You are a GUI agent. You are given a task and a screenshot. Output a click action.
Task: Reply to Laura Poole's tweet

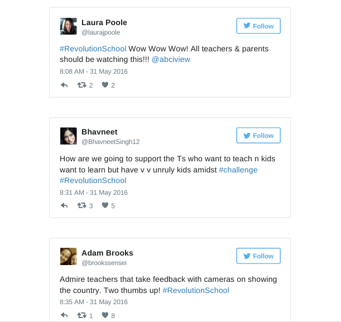(x=64, y=85)
